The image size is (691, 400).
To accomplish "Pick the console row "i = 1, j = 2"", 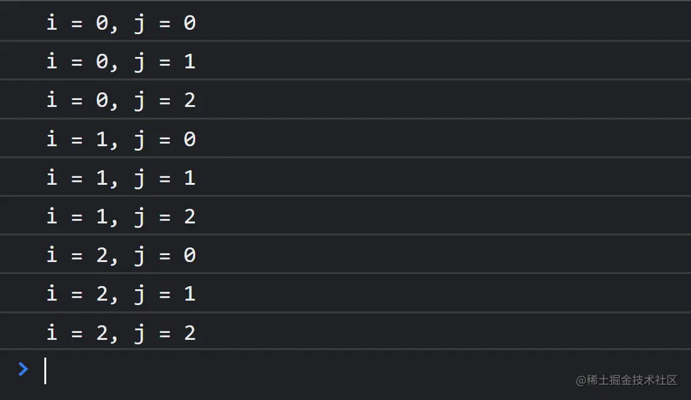I will 121,216.
